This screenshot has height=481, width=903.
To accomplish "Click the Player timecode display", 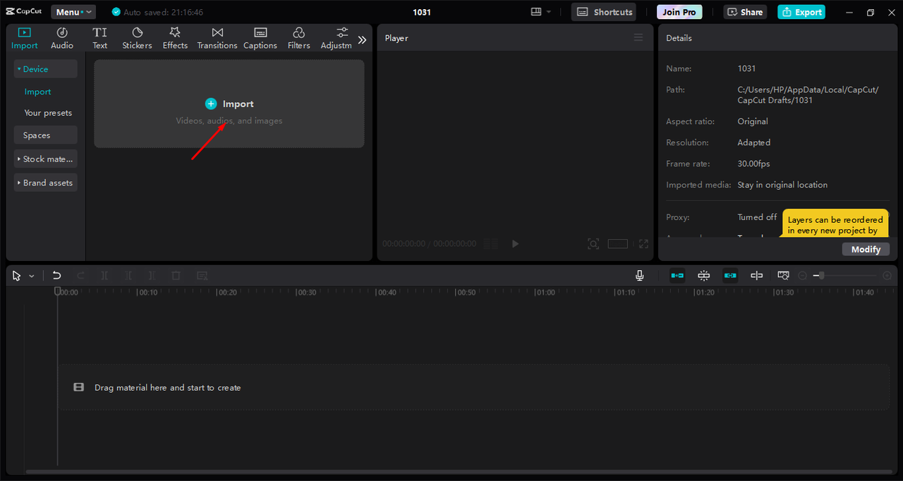I will tap(430, 243).
